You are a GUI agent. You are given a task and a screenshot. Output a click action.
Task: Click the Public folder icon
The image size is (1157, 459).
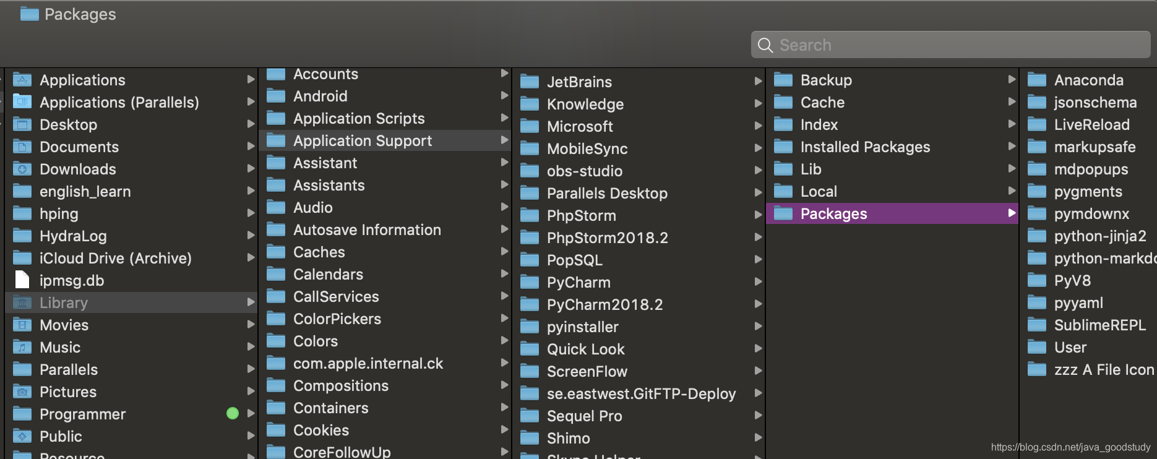click(x=22, y=436)
